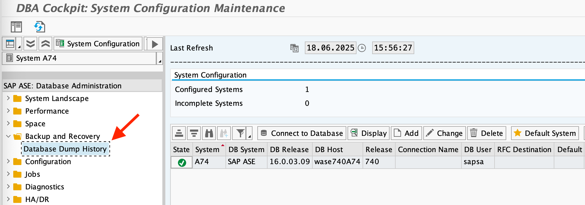Click the sort descending icon
The height and width of the screenshot is (205, 585).
(194, 133)
